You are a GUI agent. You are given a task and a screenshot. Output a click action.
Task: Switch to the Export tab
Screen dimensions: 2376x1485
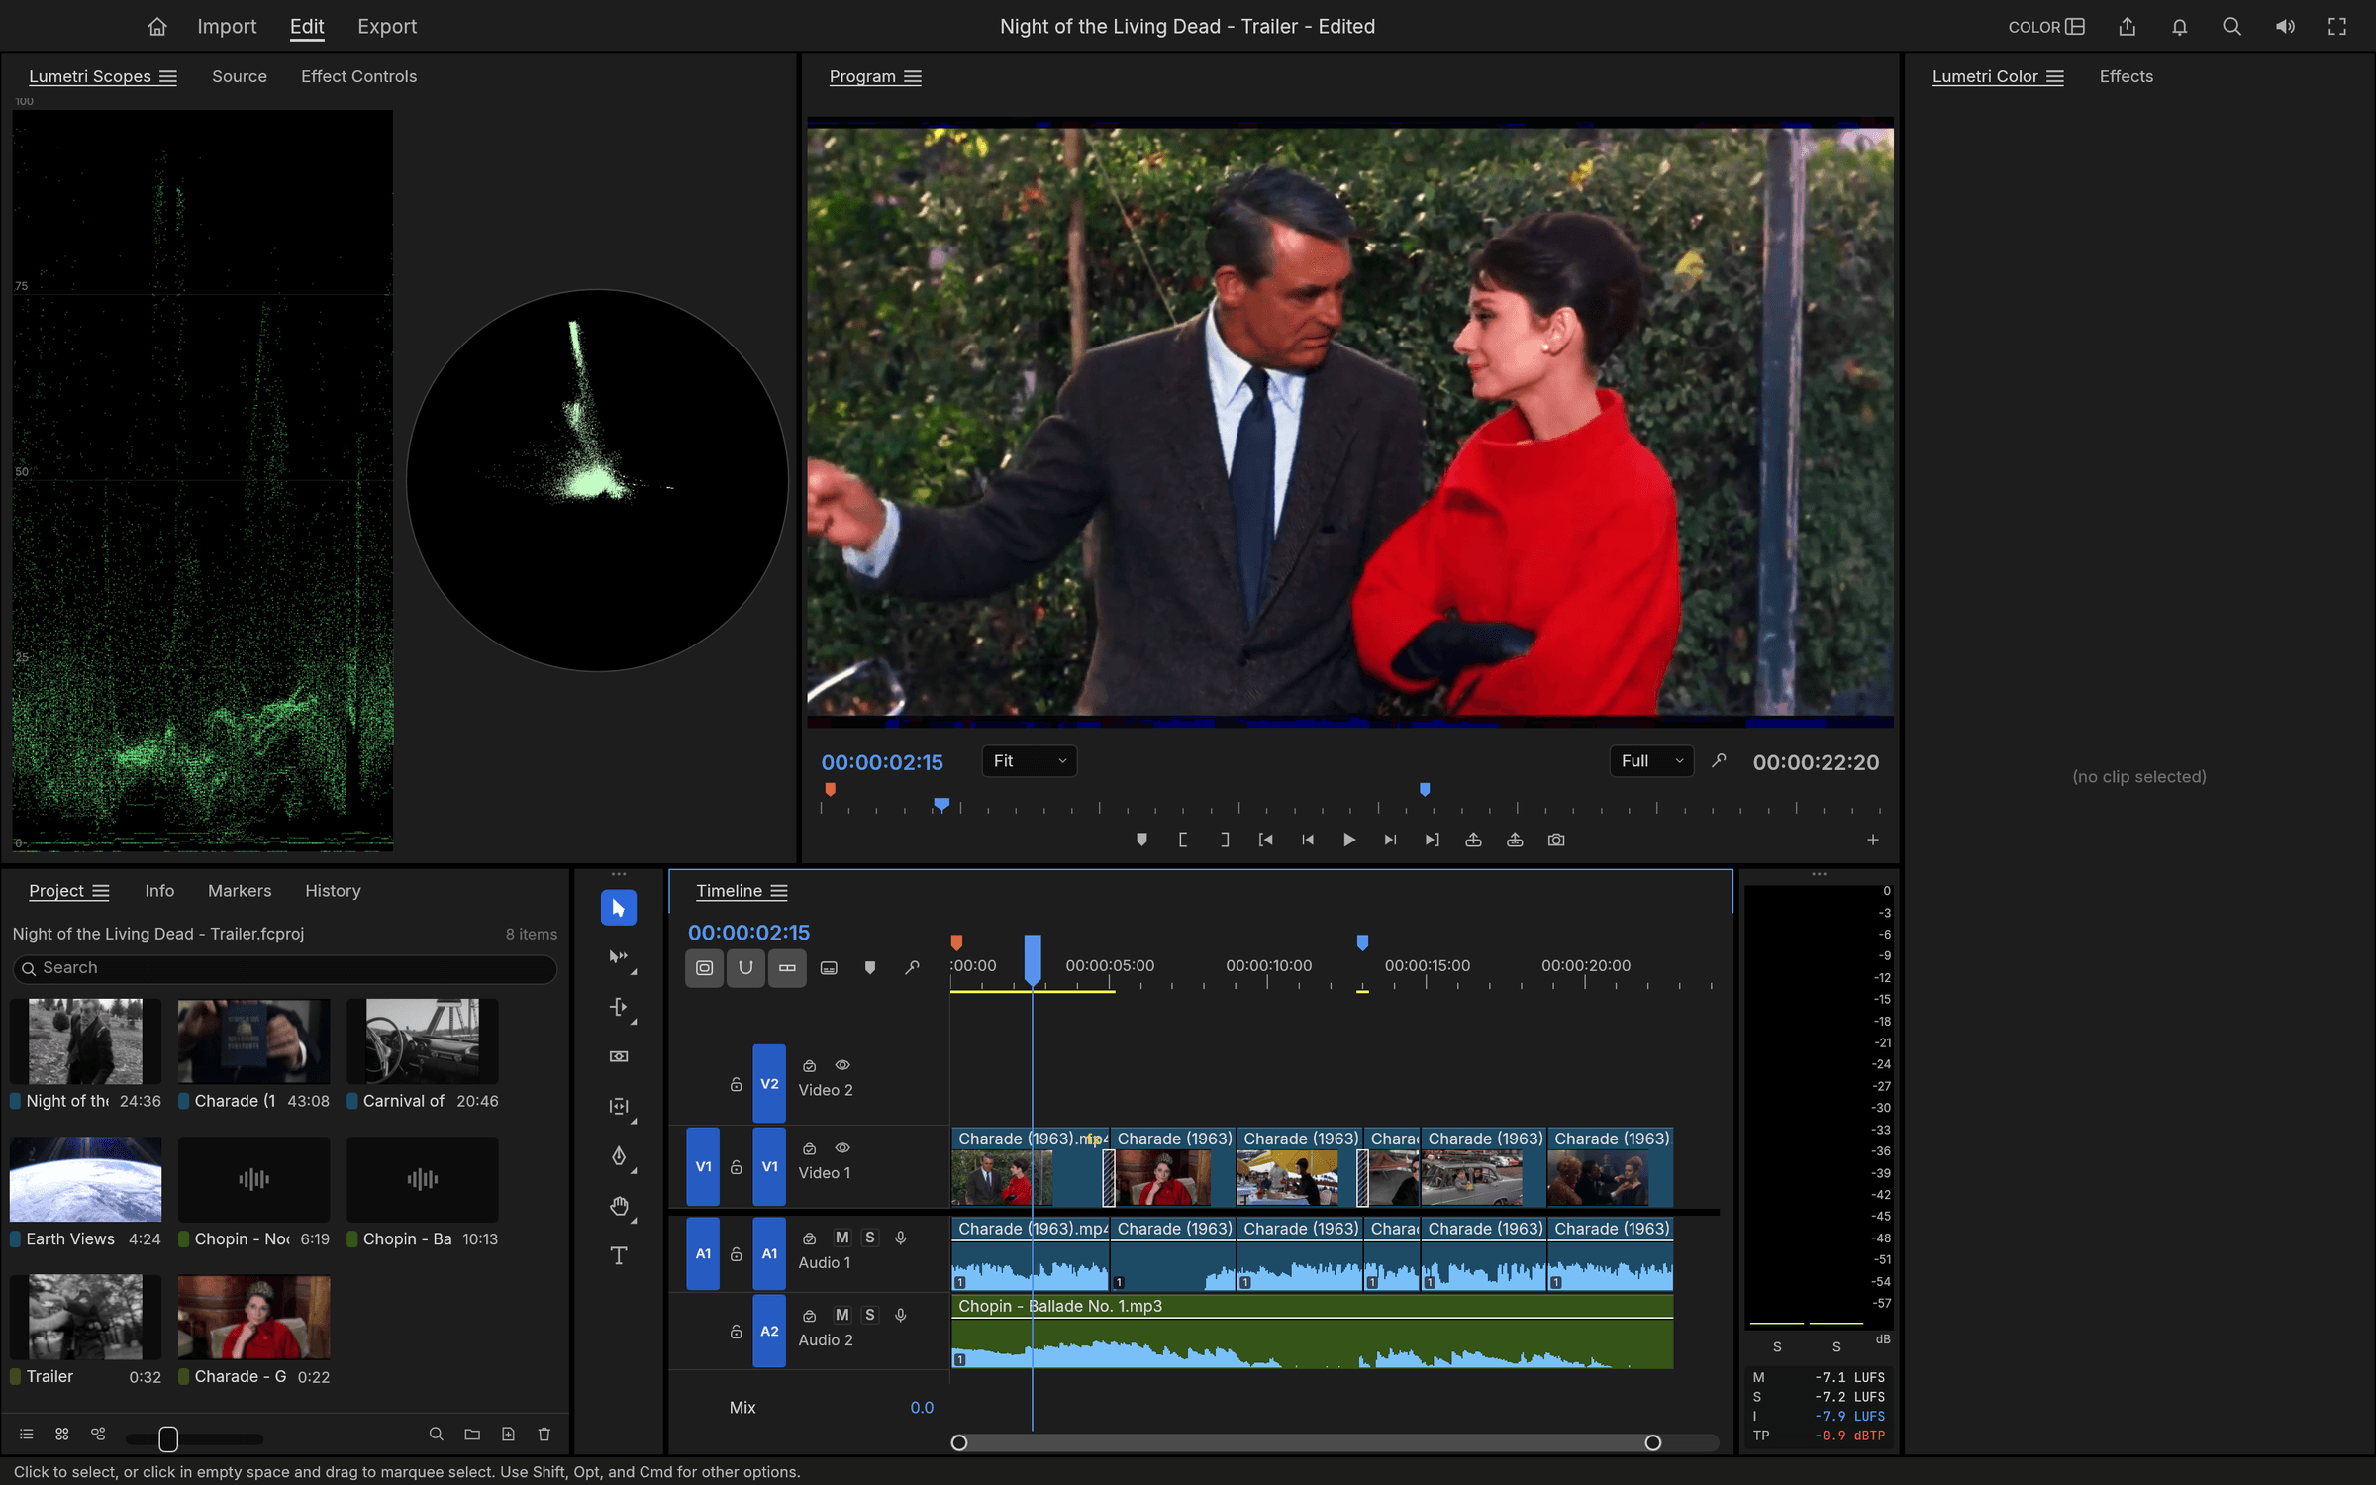coord(387,27)
